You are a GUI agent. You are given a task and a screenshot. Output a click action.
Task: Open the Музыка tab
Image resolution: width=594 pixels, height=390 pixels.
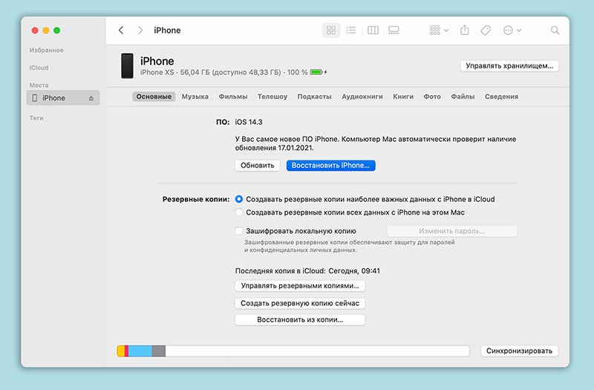coord(195,97)
